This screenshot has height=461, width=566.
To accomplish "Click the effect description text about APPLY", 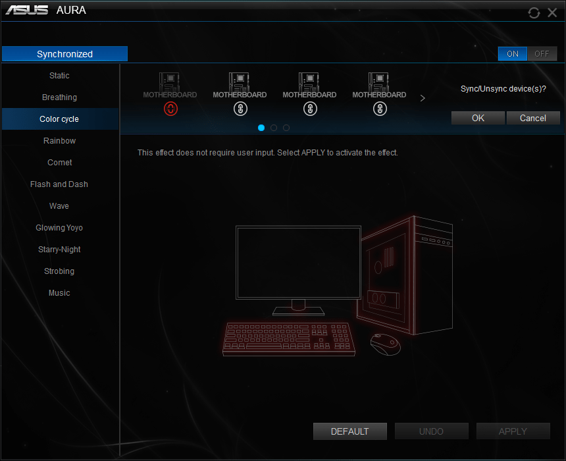I will [x=267, y=153].
